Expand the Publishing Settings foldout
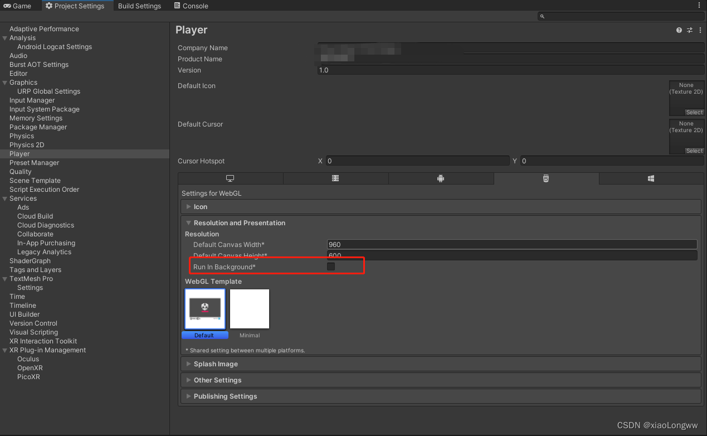This screenshot has height=436, width=707. click(x=189, y=396)
